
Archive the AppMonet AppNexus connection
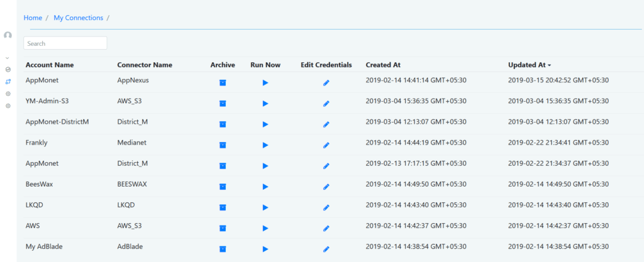[223, 83]
